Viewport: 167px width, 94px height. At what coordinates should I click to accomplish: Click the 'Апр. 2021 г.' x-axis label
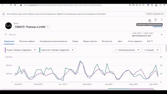[109, 84]
